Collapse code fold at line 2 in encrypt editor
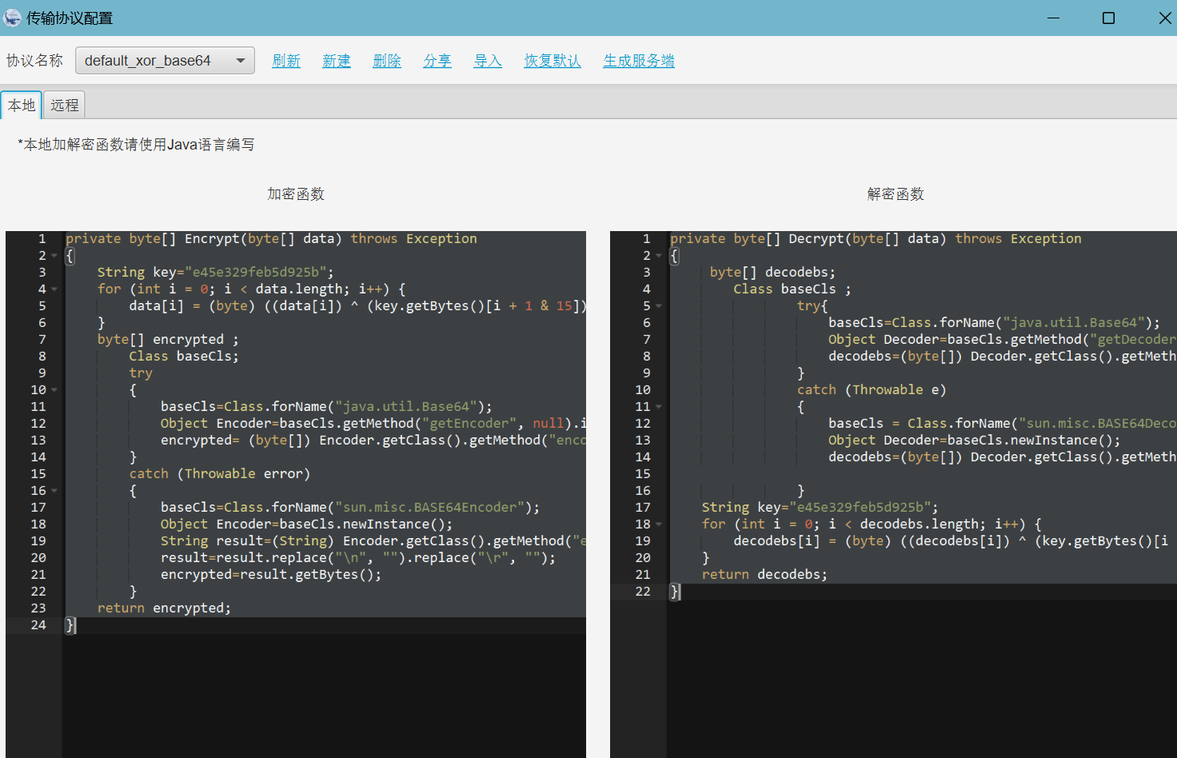The width and height of the screenshot is (1177, 758). point(54,256)
